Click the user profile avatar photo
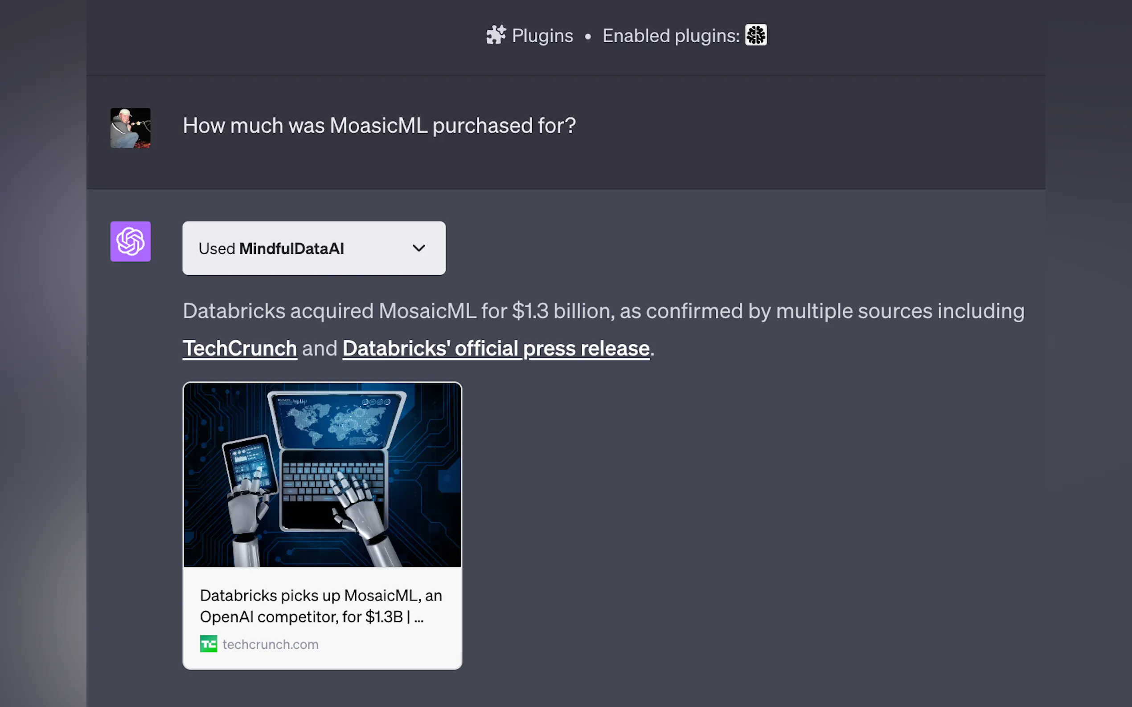 130,128
